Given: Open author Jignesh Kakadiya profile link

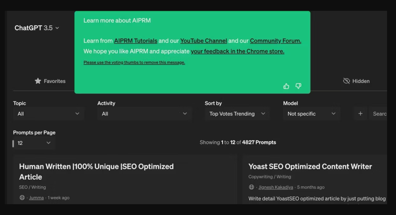Looking at the screenshot, I should [276, 187].
